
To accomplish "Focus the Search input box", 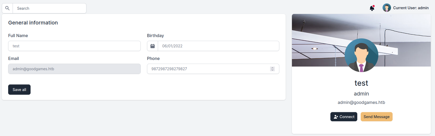I will point(50,8).
